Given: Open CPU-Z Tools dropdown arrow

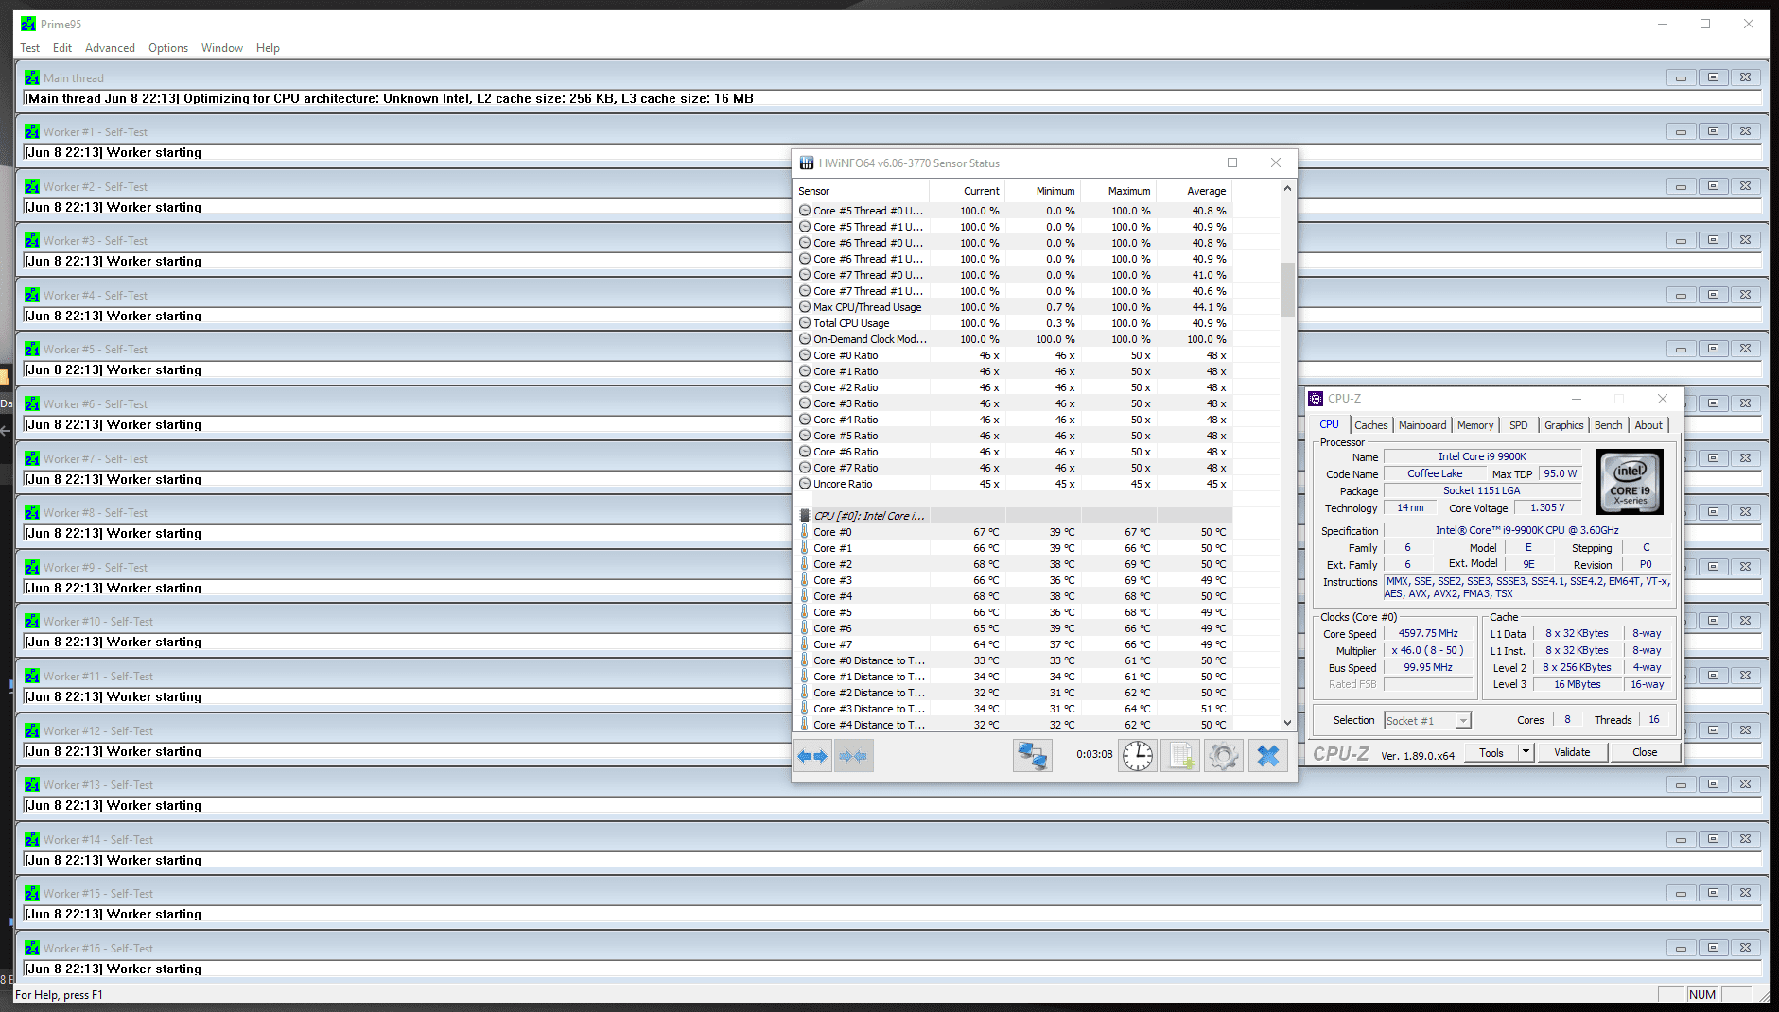Looking at the screenshot, I should 1526,752.
